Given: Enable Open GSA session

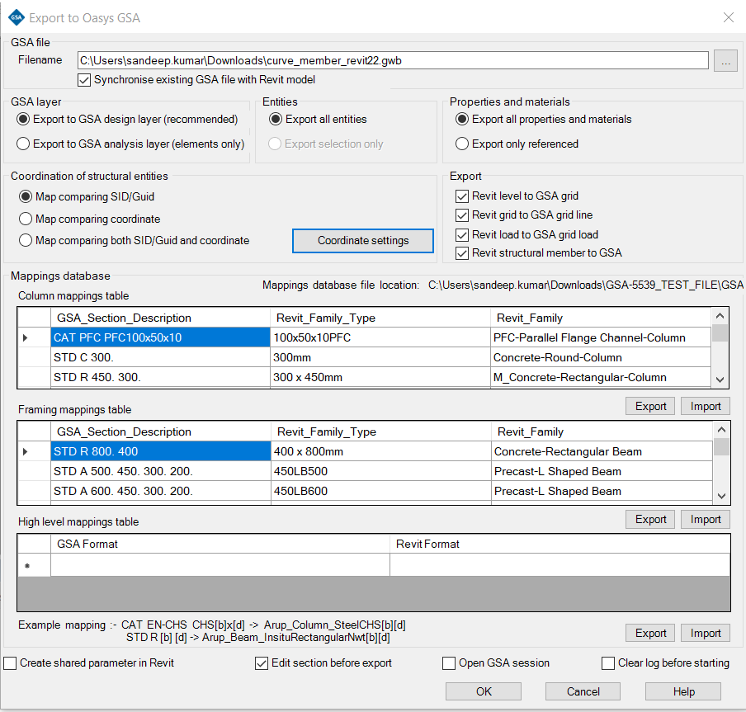Looking at the screenshot, I should [x=448, y=662].
